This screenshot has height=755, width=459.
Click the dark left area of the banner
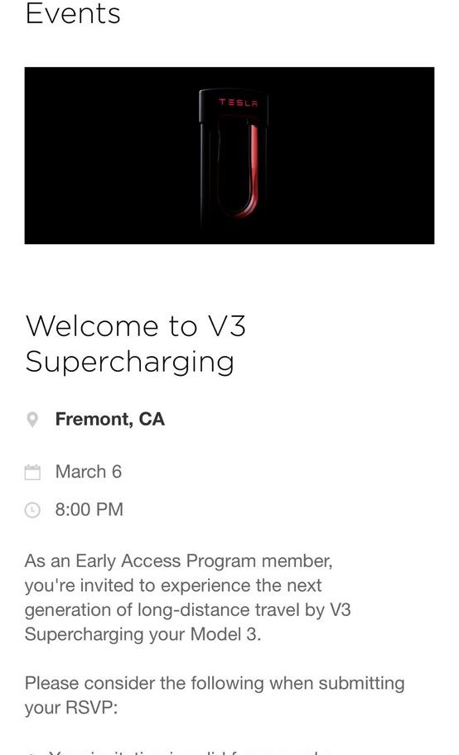coord(111,156)
